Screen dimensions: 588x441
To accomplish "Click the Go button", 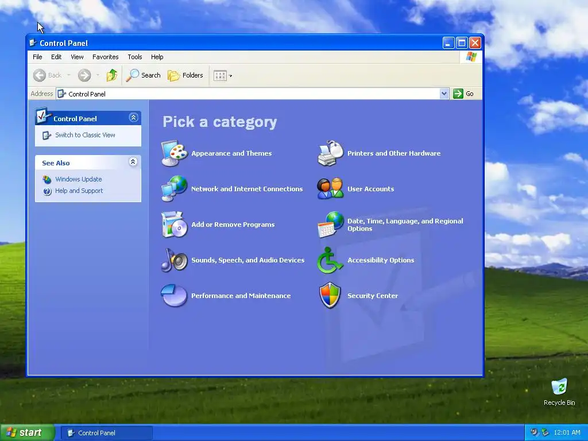I will pyautogui.click(x=463, y=94).
